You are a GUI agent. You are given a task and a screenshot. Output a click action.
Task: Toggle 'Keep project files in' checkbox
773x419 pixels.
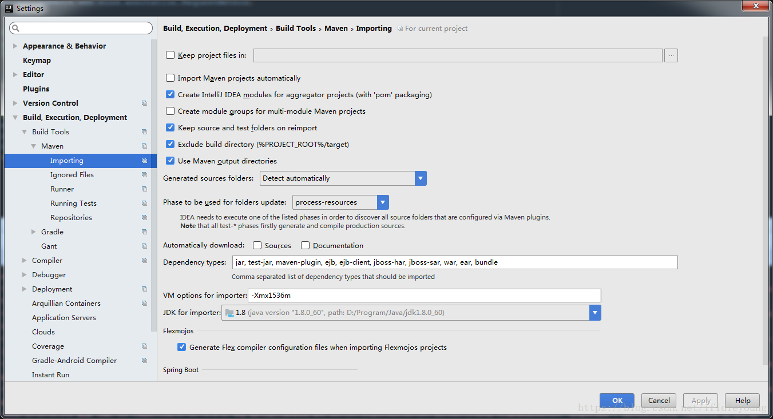pyautogui.click(x=170, y=55)
